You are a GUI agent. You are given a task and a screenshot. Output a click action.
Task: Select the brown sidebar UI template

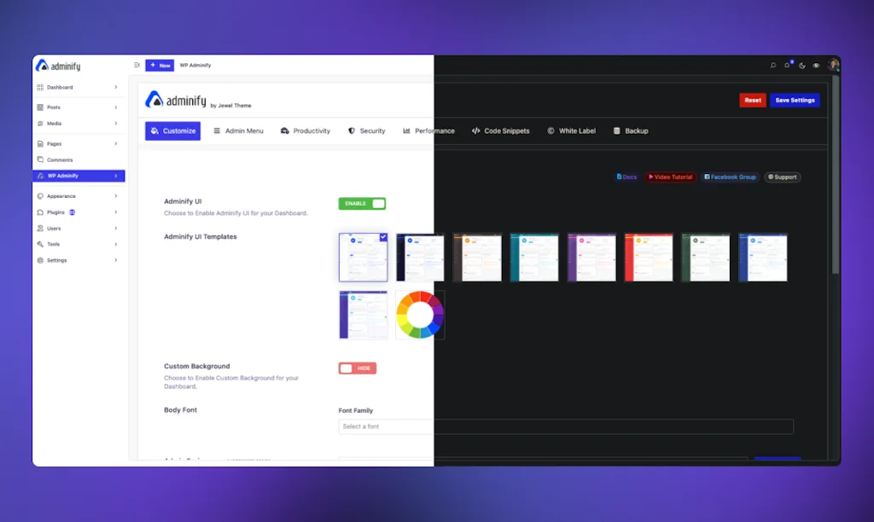[x=477, y=258]
